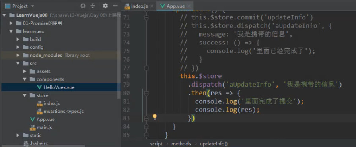This screenshot has height=147, width=356.
Task: Open main.js in the project tree
Action: [x=44, y=128]
